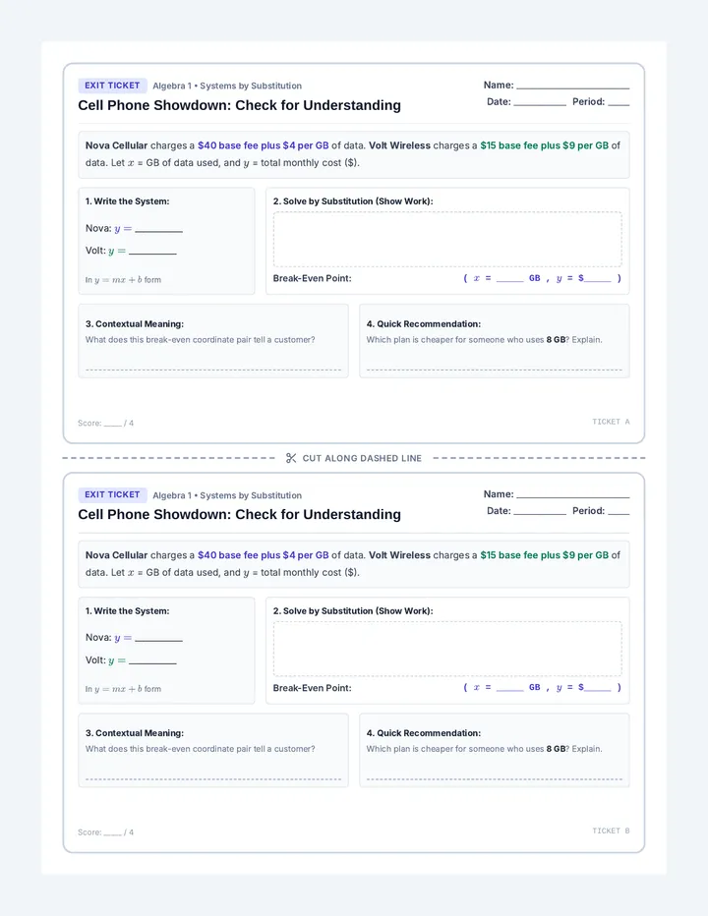This screenshot has height=916, width=708.
Task: Click the scissors icon on the cut line
Action: coord(291,458)
